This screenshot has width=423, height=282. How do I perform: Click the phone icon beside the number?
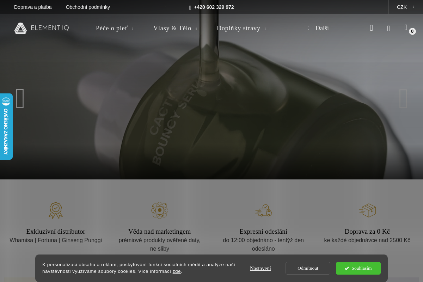pos(190,7)
